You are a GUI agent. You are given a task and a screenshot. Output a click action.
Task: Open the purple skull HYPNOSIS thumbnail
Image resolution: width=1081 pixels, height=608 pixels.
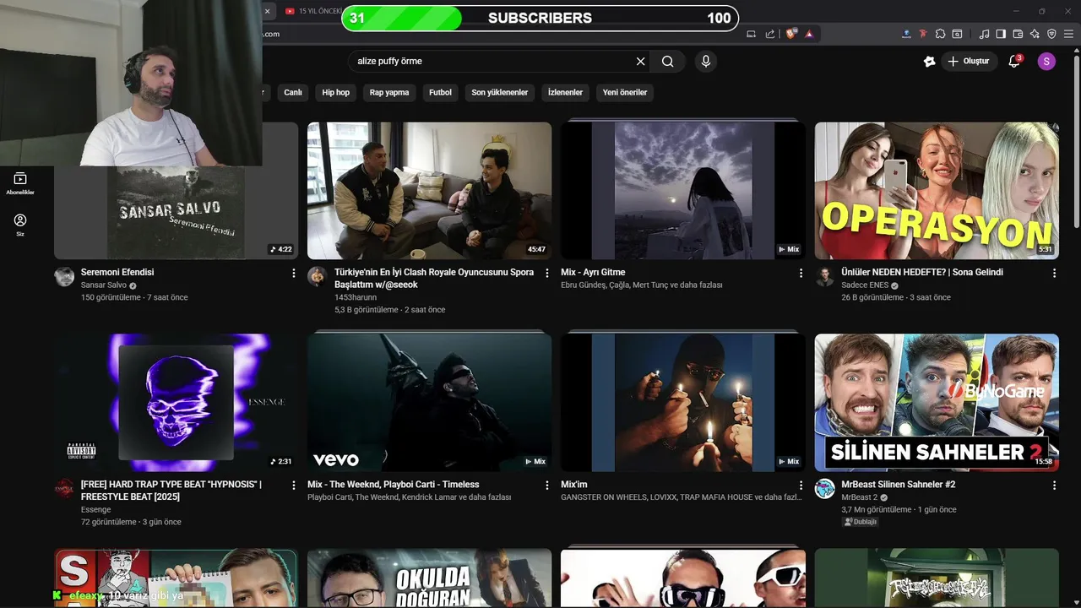[x=176, y=403]
